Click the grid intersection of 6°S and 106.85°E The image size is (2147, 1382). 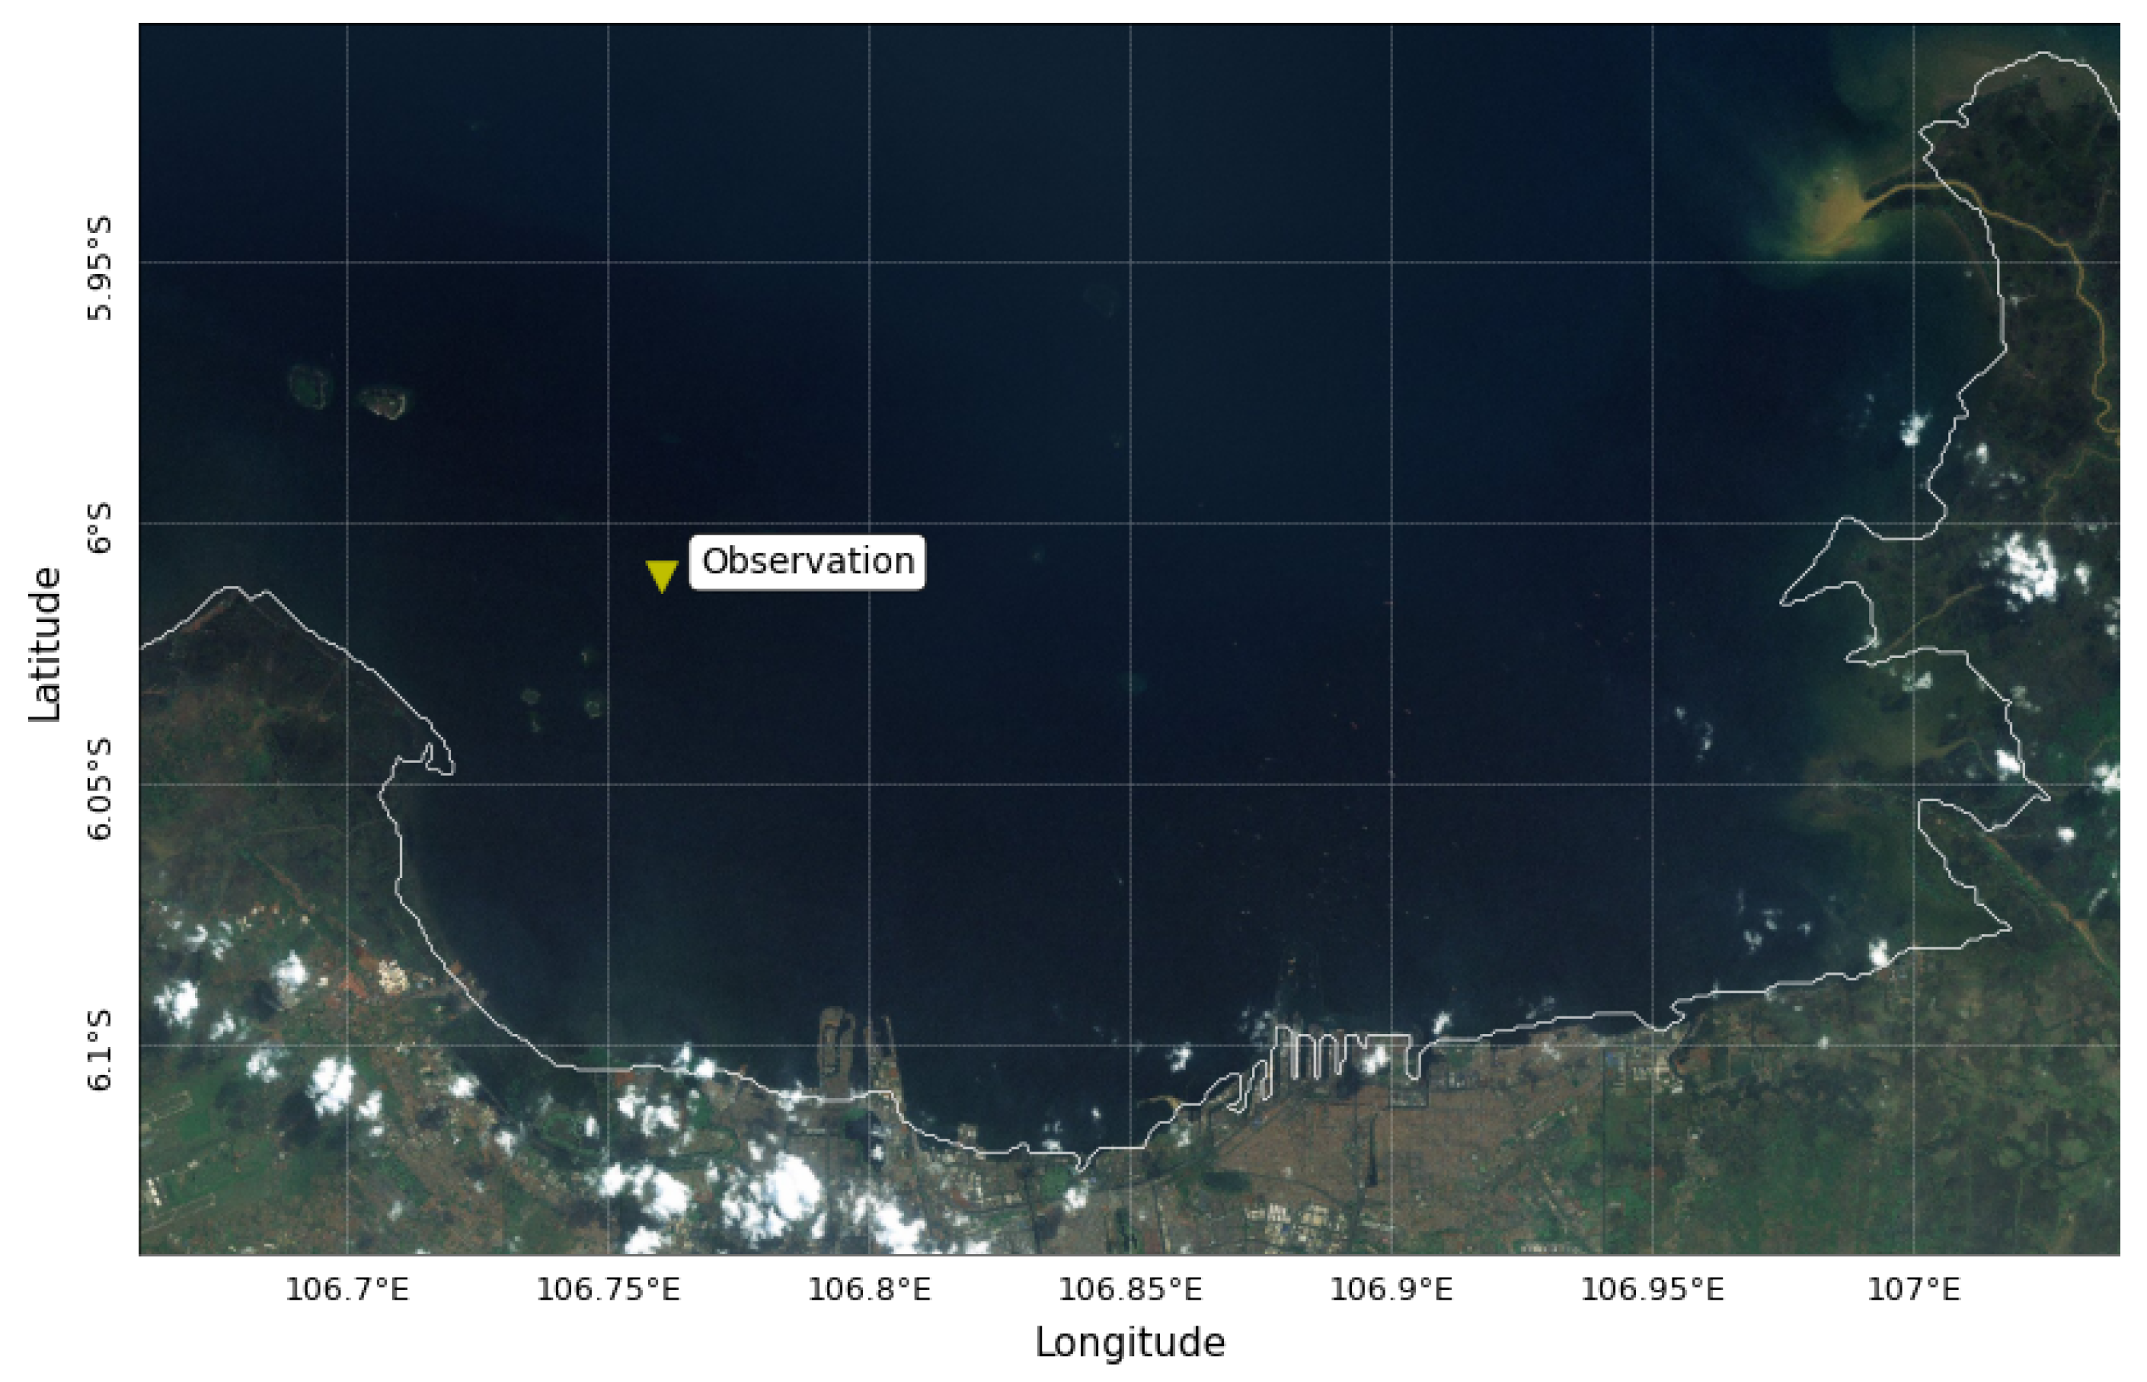tap(1130, 523)
